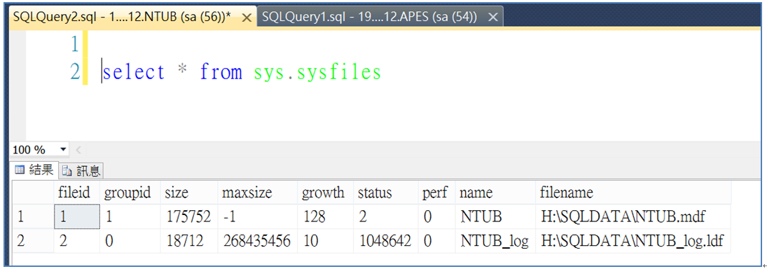767x269 pixels.
Task: Click sys.sysfiles in the query editor
Action: [x=317, y=72]
